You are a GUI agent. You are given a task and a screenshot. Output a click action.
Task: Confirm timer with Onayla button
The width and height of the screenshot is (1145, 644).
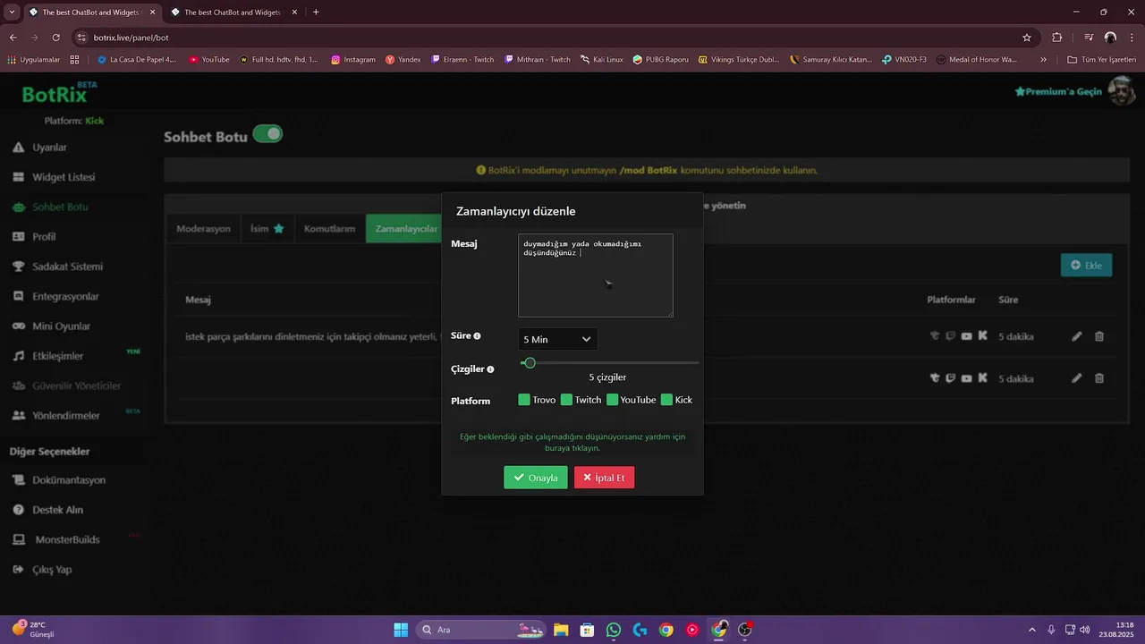[x=536, y=478]
